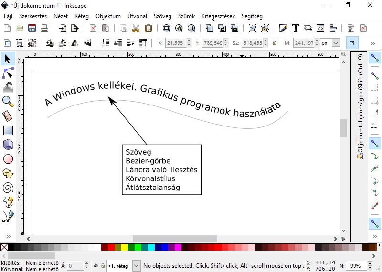Open the Kiterjesztések menu
Screen dimensions: 382x272
click(x=218, y=16)
